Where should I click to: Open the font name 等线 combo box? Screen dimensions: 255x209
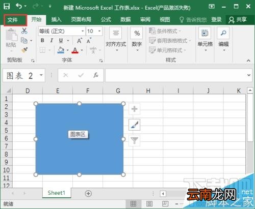click(62, 31)
